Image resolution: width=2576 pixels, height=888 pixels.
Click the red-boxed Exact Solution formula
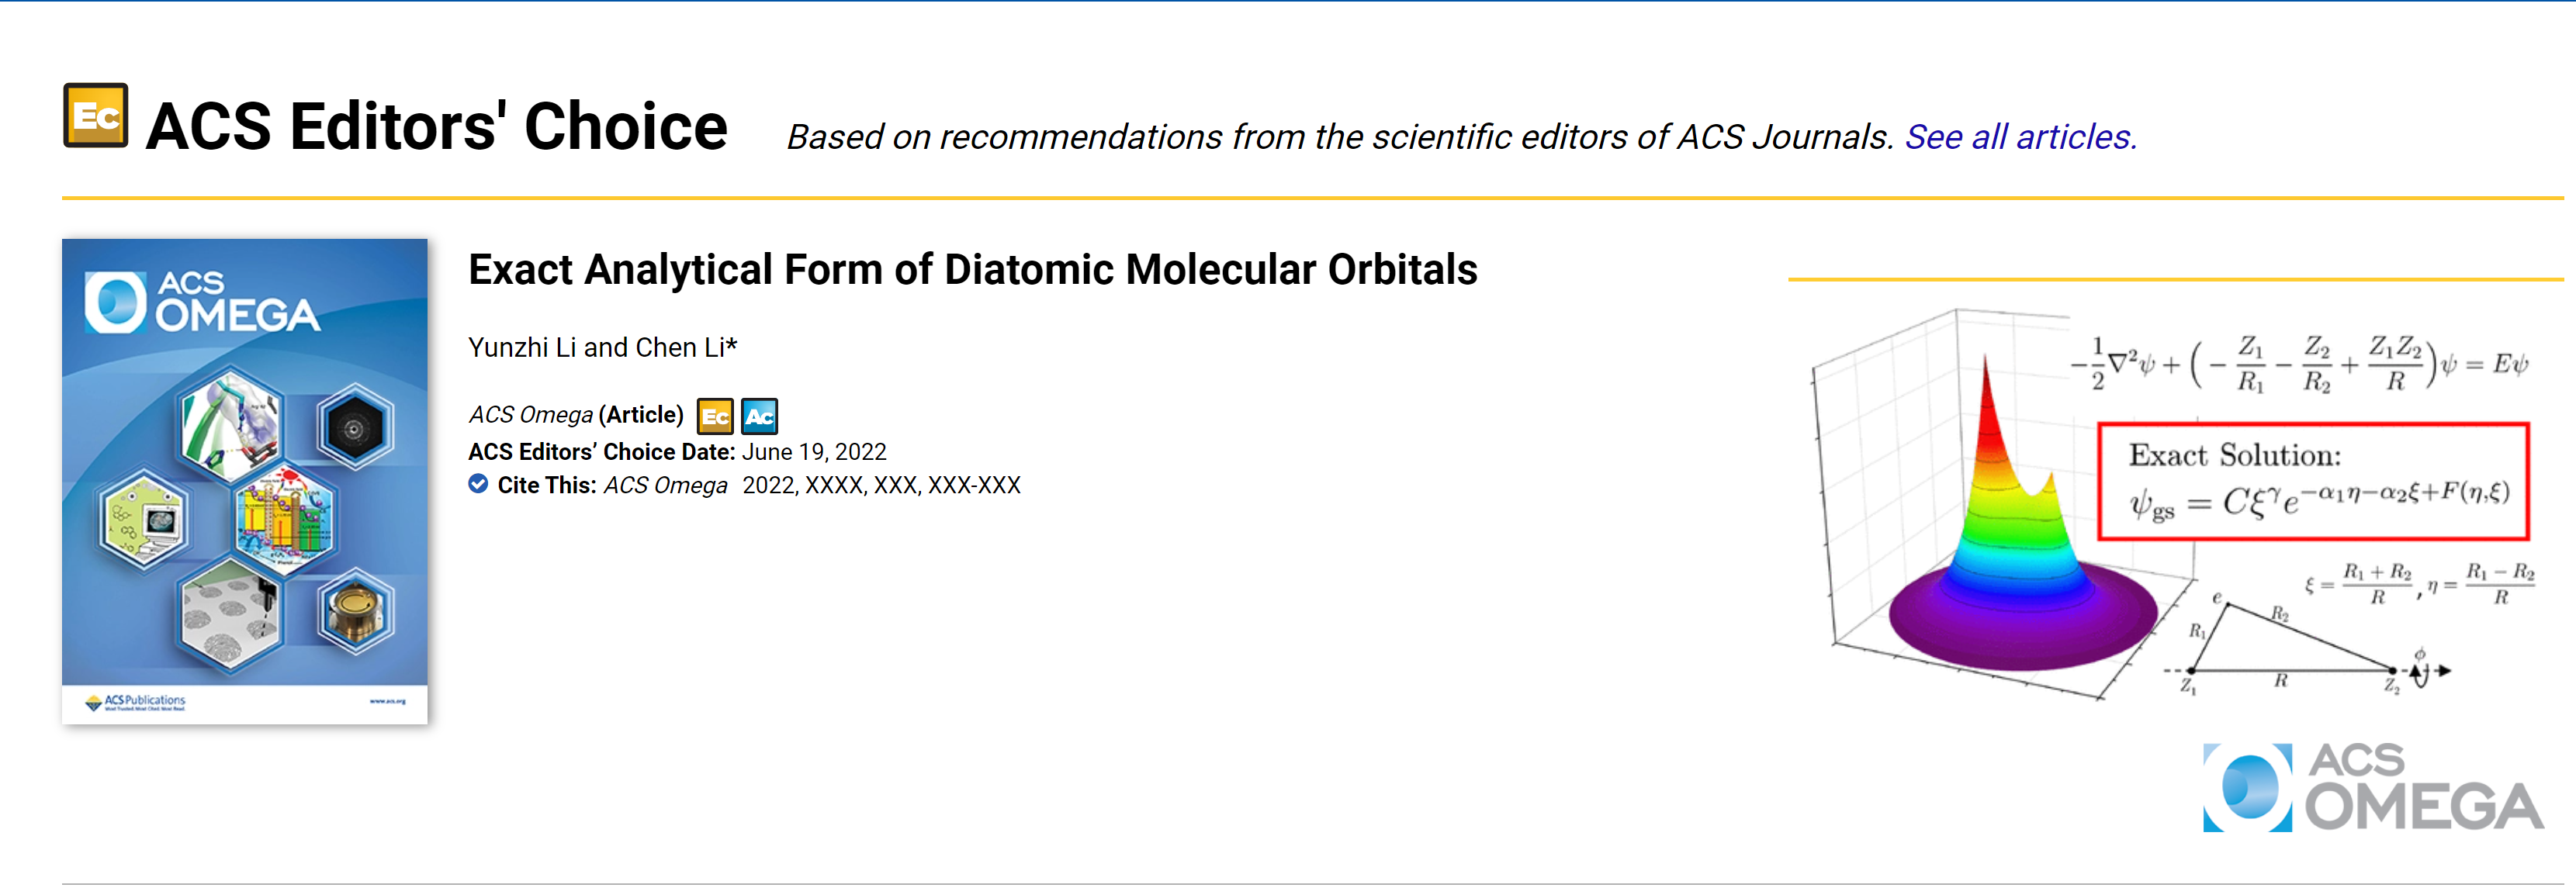click(2313, 482)
